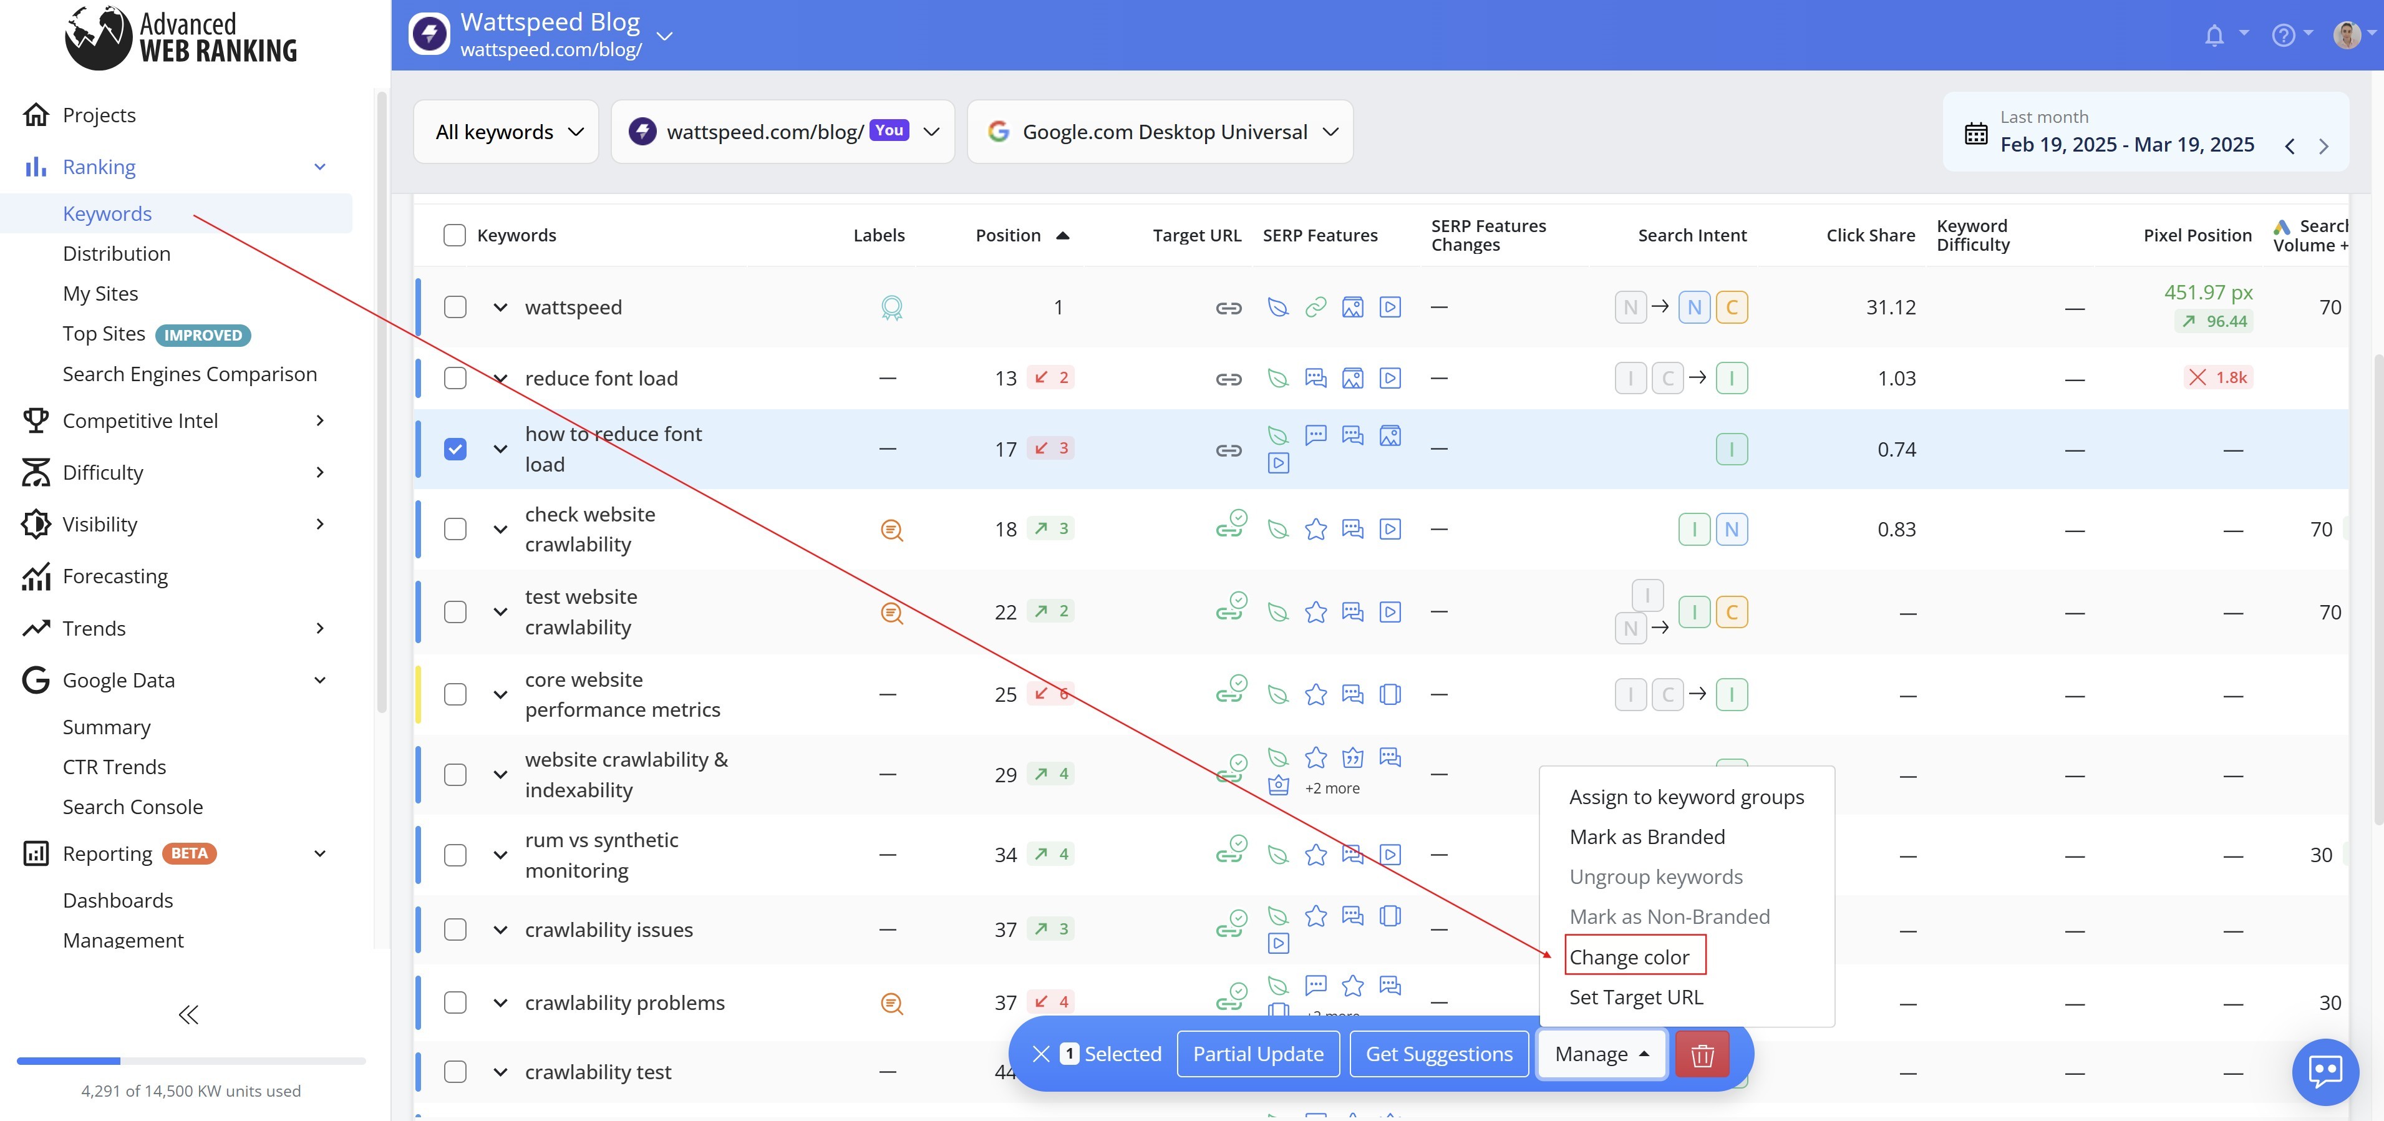The height and width of the screenshot is (1121, 2384).
Task: Click the Last month date range field
Action: pos(2145,132)
